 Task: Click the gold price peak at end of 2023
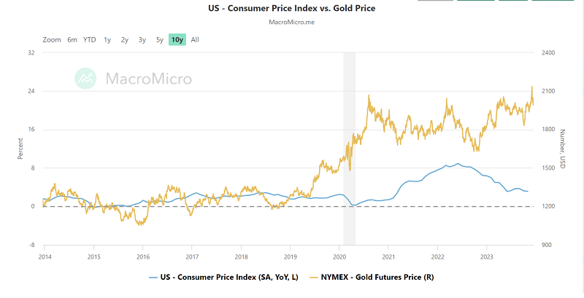(x=531, y=87)
